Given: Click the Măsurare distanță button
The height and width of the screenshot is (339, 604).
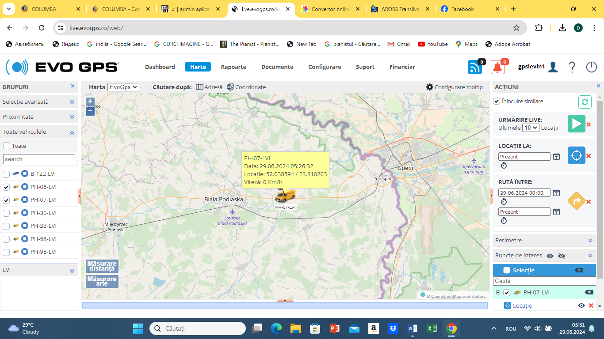Looking at the screenshot, I should tap(102, 266).
